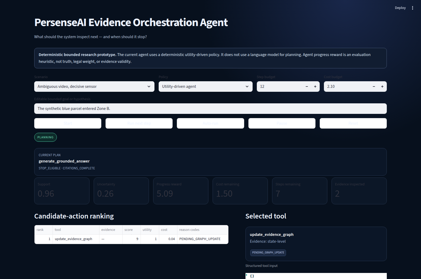Click the Pause button

tap(282, 123)
